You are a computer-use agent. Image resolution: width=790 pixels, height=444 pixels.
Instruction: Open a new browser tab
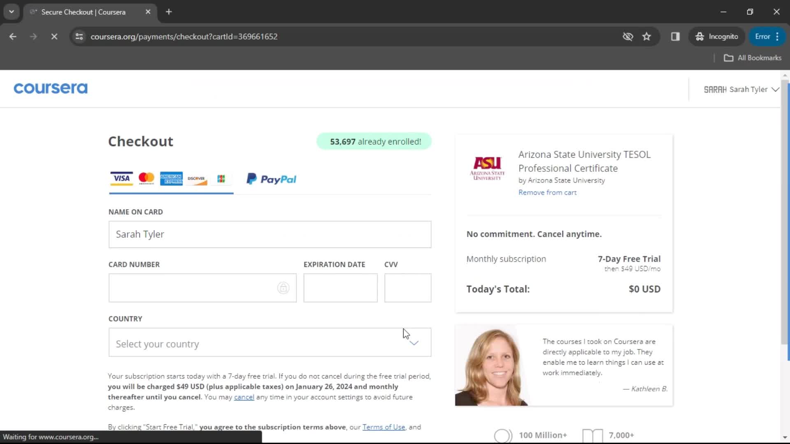pyautogui.click(x=169, y=12)
